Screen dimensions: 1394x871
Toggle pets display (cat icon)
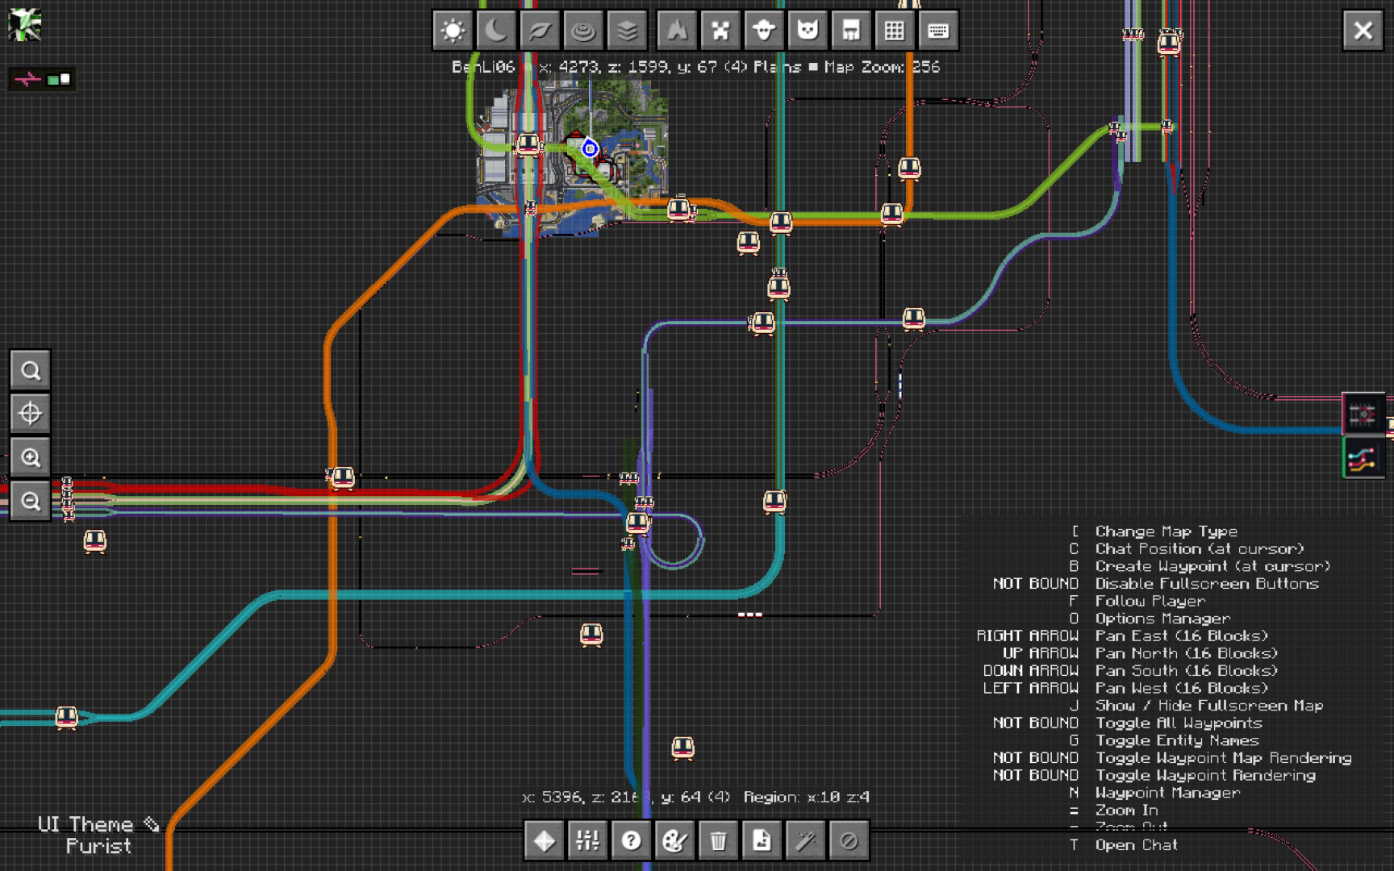coord(808,31)
